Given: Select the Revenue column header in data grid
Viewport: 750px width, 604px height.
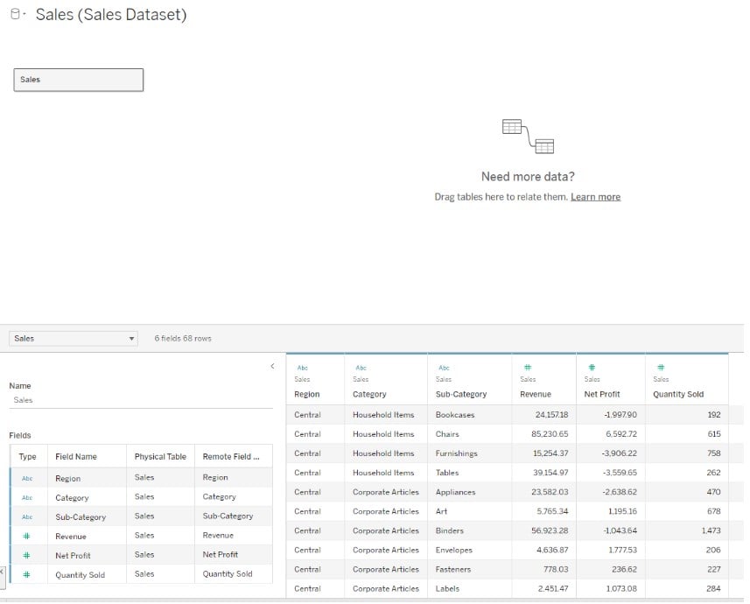Looking at the screenshot, I should [536, 394].
